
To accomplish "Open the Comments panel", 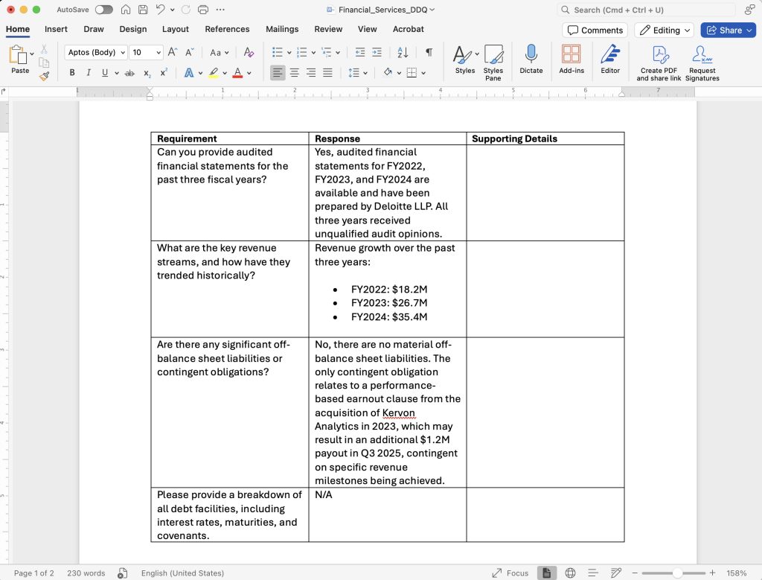I will 595,30.
